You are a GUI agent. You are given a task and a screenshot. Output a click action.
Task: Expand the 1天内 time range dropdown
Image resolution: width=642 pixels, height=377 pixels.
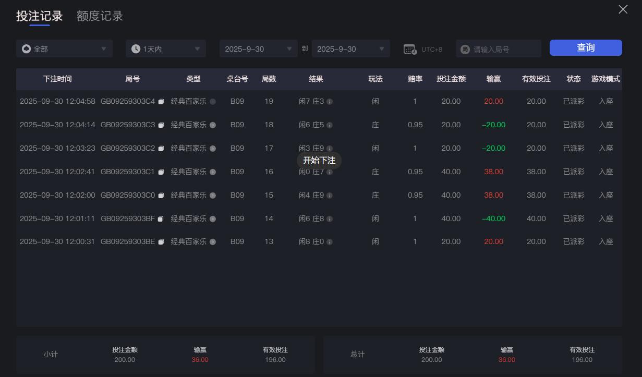point(165,48)
